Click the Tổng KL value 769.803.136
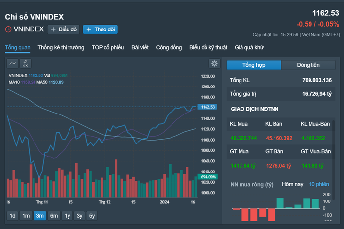This screenshot has height=229, width=344. (x=317, y=80)
